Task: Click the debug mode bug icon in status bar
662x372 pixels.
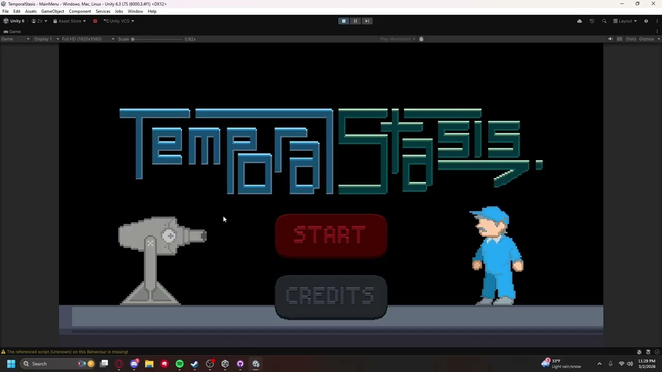Action: 639,352
